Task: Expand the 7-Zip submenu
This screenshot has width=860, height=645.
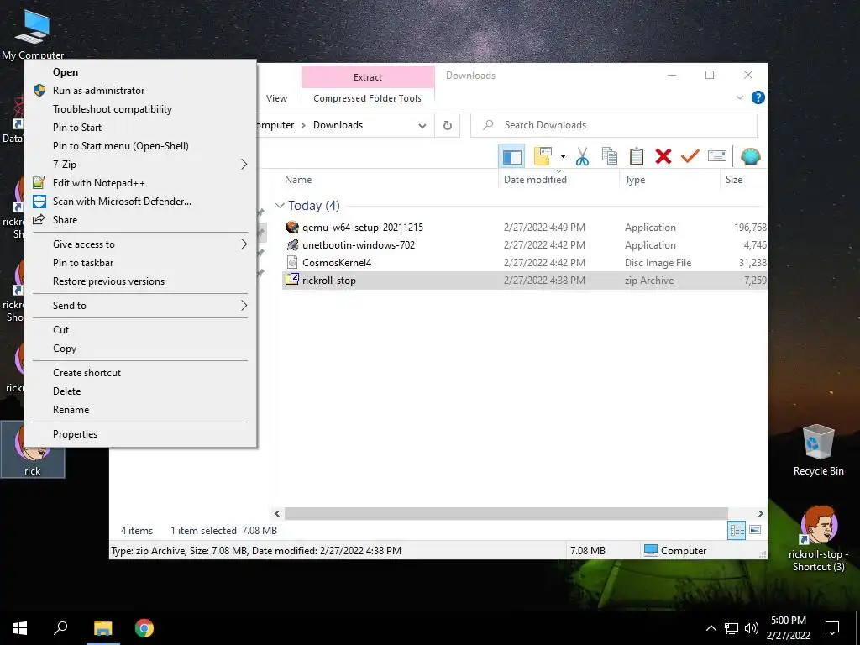Action: pyautogui.click(x=140, y=165)
